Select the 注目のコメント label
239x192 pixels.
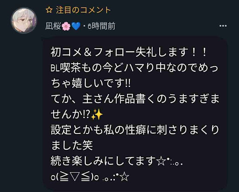pos(83,10)
